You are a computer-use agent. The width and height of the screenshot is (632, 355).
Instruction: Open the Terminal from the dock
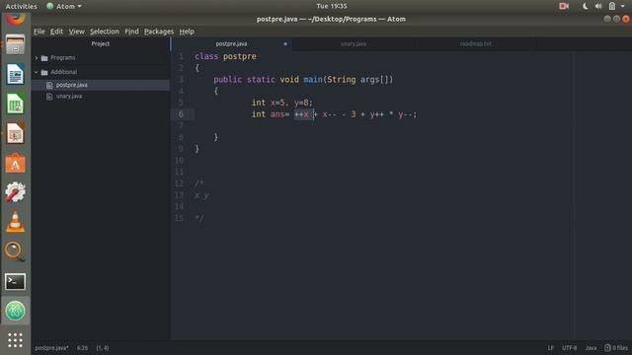click(x=16, y=282)
